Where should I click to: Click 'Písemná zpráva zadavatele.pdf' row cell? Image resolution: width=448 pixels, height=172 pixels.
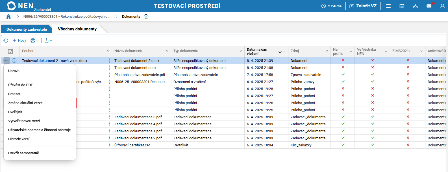coord(140,75)
